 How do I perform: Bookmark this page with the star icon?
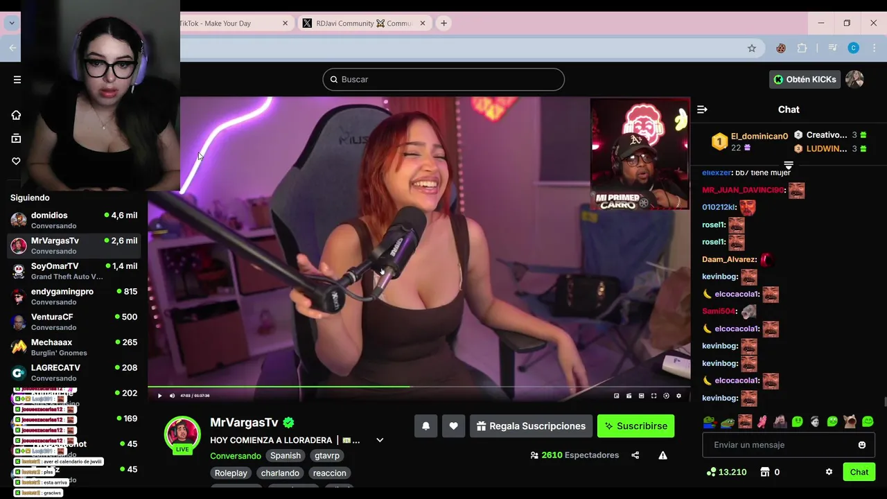click(x=752, y=48)
